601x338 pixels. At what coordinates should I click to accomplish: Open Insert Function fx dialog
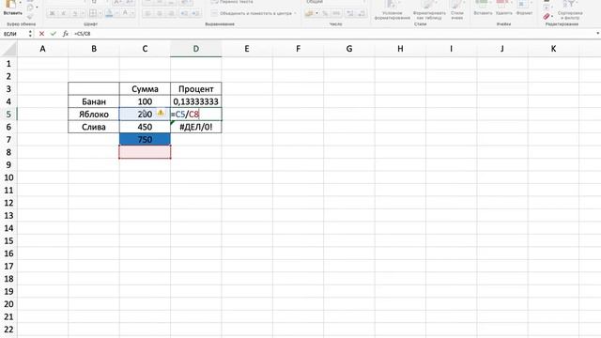66,34
